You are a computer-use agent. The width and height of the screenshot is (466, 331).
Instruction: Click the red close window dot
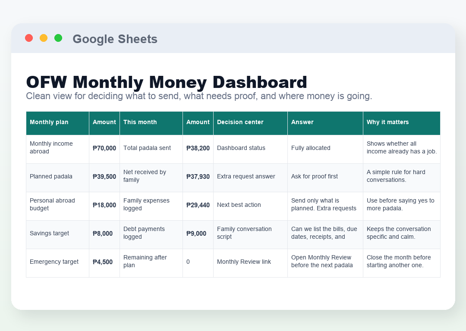29,38
